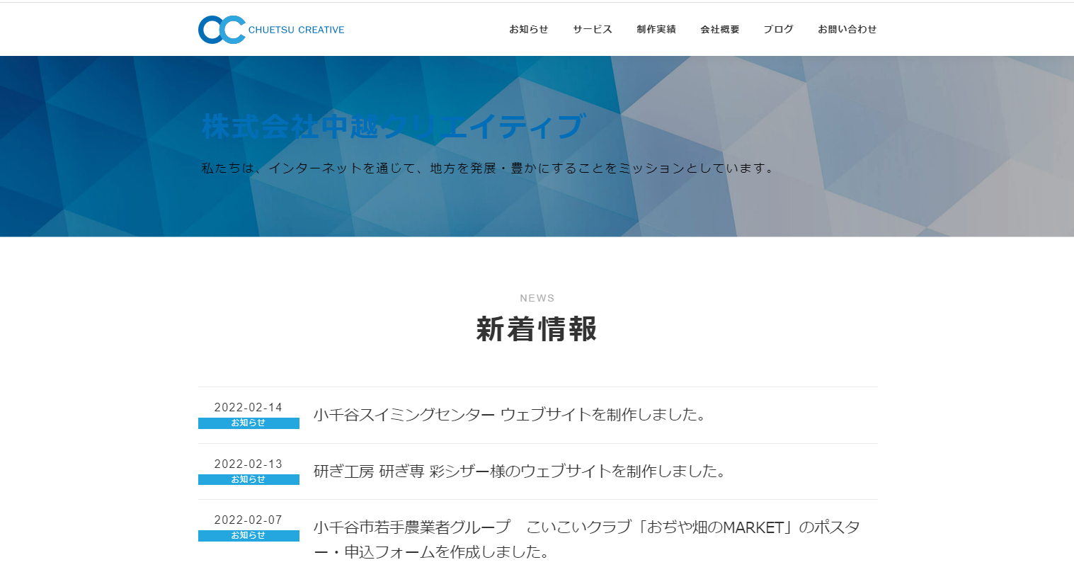
Task: Visit the ブログ navigation link
Action: click(x=778, y=29)
